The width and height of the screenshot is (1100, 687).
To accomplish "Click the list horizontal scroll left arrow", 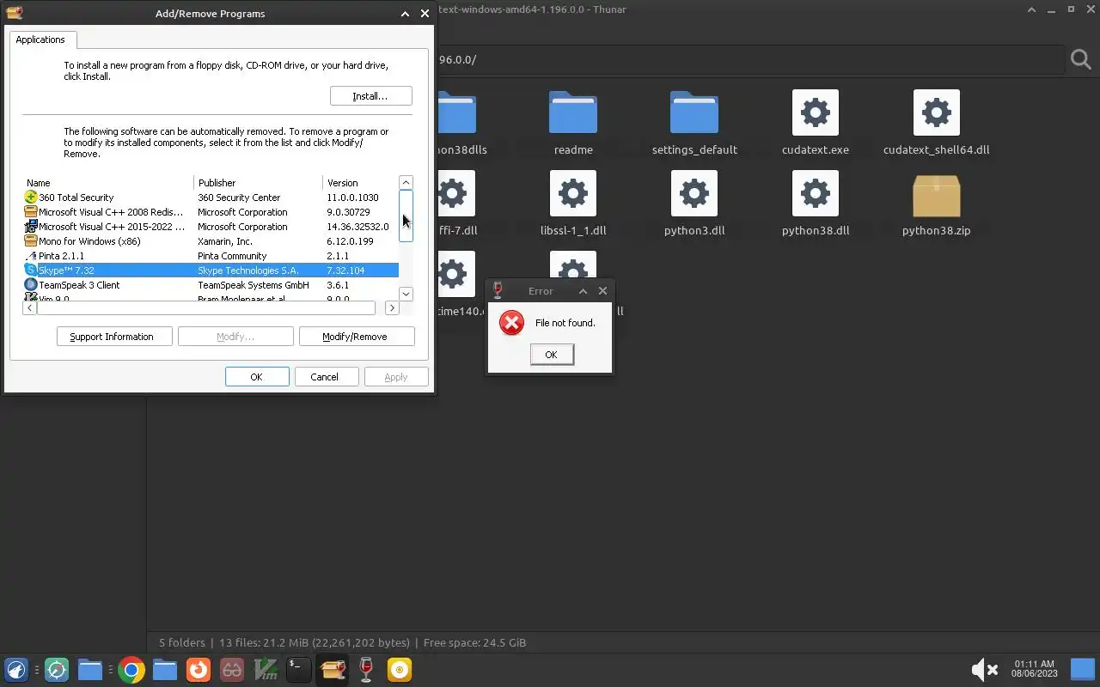I will 30,307.
